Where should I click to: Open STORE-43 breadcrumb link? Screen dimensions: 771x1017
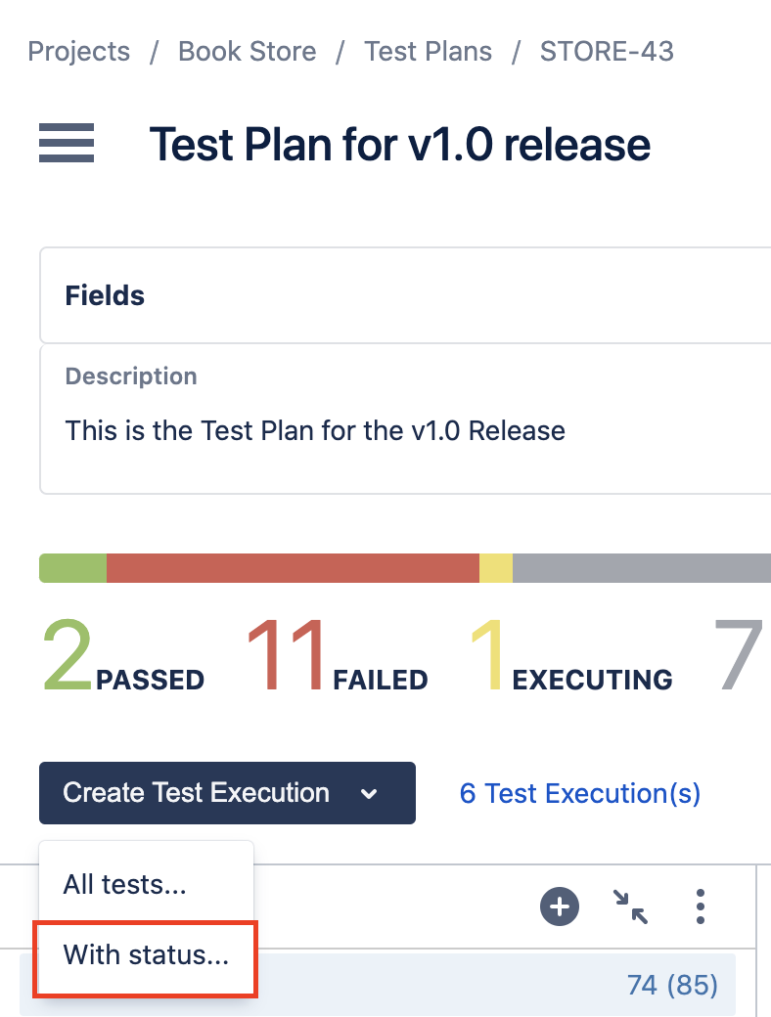tap(607, 51)
